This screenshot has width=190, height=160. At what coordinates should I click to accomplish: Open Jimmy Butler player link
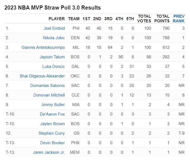click(53, 105)
